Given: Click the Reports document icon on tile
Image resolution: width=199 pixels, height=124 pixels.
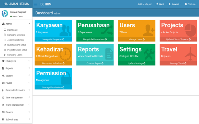Looking at the screenshot, I should [109, 54].
